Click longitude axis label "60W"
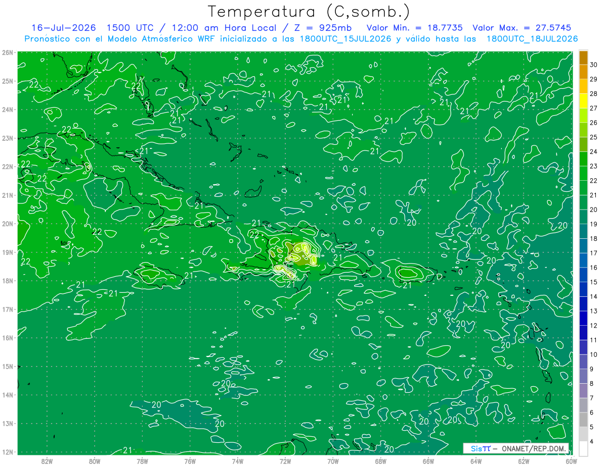This screenshot has width=607, height=468. point(572,461)
